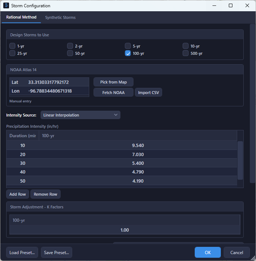Click the duration cell 30
The image size is (256, 261).
(22, 163)
